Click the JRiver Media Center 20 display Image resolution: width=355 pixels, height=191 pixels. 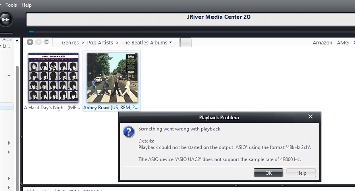[x=191, y=19]
